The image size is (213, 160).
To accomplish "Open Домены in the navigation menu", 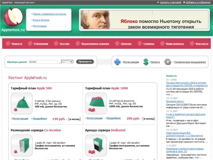I will (x=126, y=44).
